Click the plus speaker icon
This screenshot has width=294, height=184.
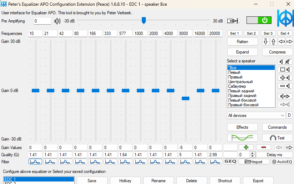coord(285,78)
